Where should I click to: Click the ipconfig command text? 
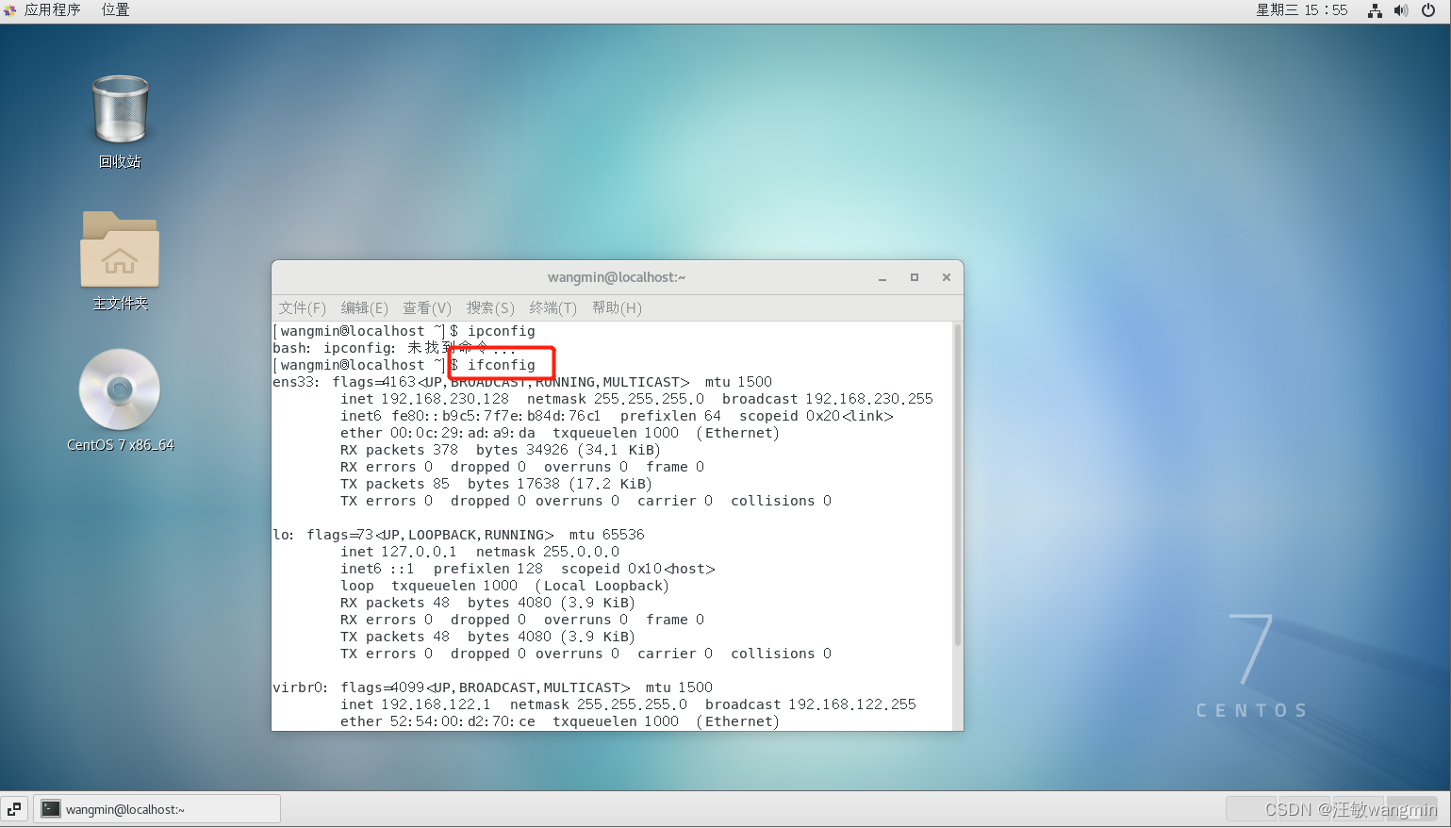tap(502, 331)
